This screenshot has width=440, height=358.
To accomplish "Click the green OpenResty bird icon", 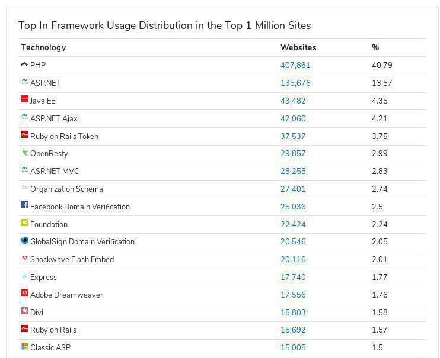I will coord(25,153).
